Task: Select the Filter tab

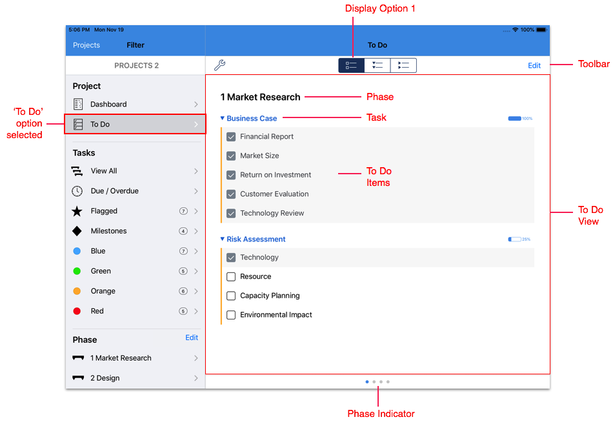Action: [136, 45]
